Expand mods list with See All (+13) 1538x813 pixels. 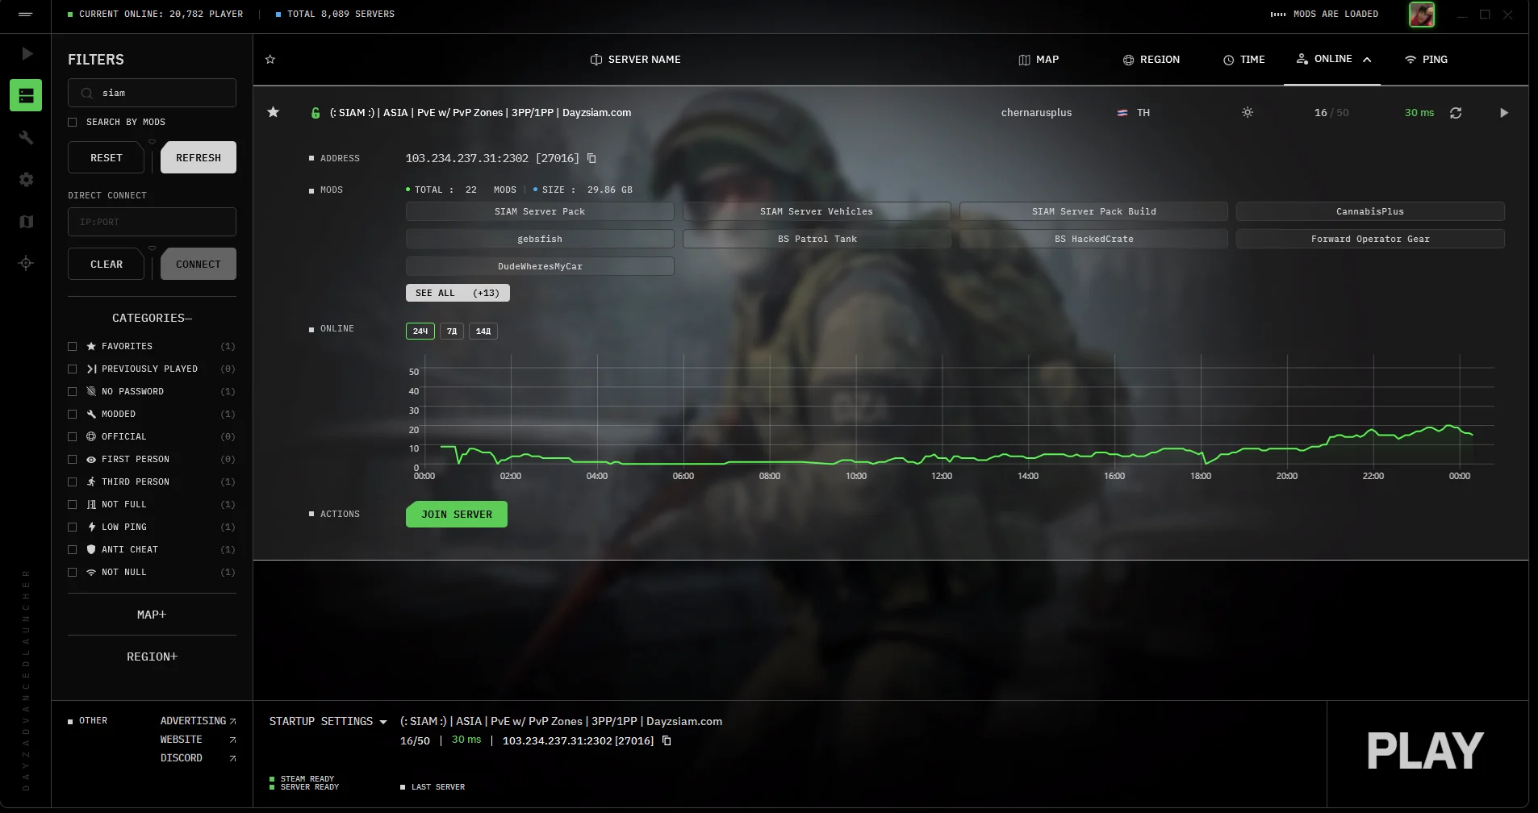click(x=458, y=293)
